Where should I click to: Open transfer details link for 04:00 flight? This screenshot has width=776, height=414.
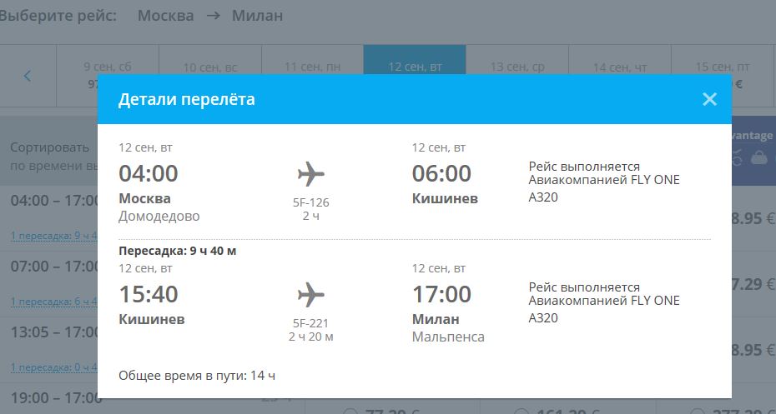tap(54, 236)
